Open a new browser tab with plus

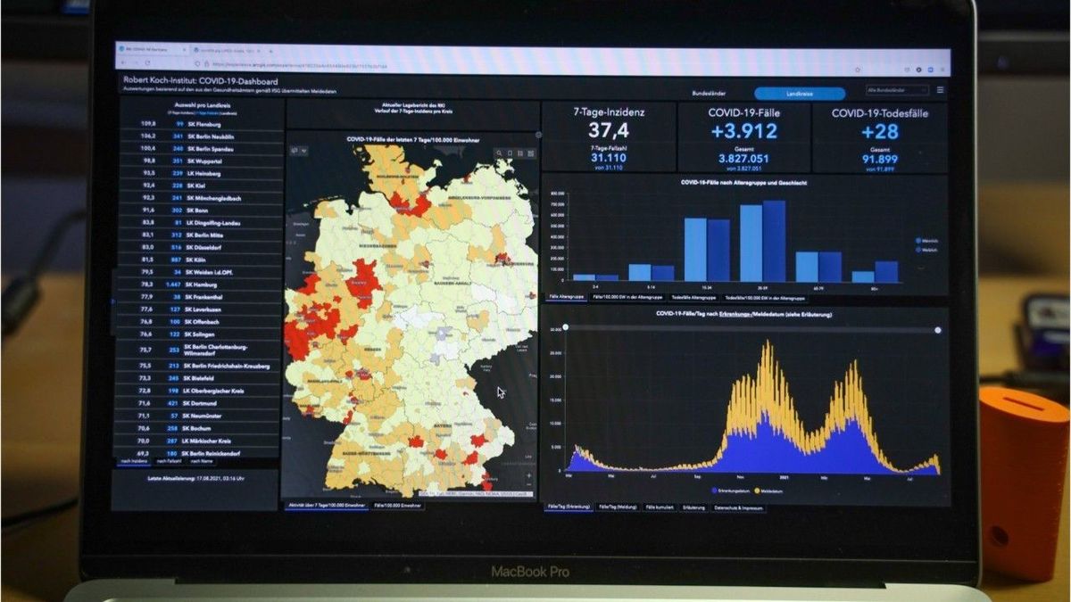pos(270,51)
